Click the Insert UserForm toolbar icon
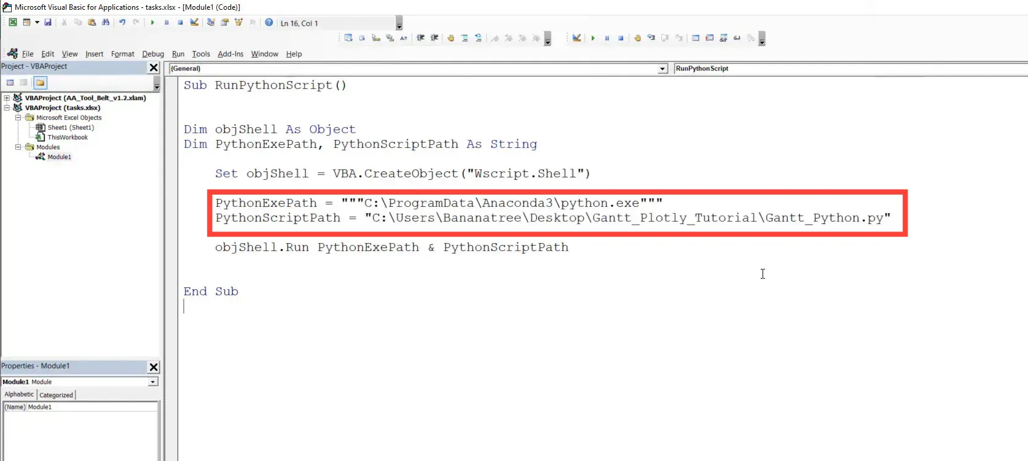The image size is (1028, 461). click(26, 22)
